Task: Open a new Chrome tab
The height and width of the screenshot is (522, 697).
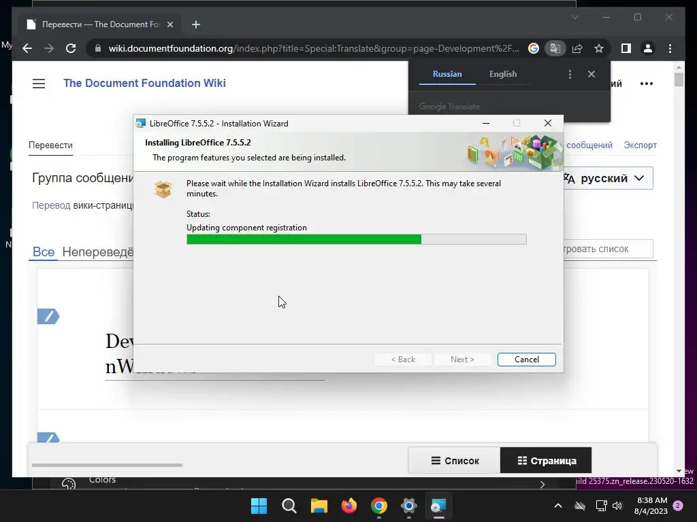Action: tap(196, 24)
